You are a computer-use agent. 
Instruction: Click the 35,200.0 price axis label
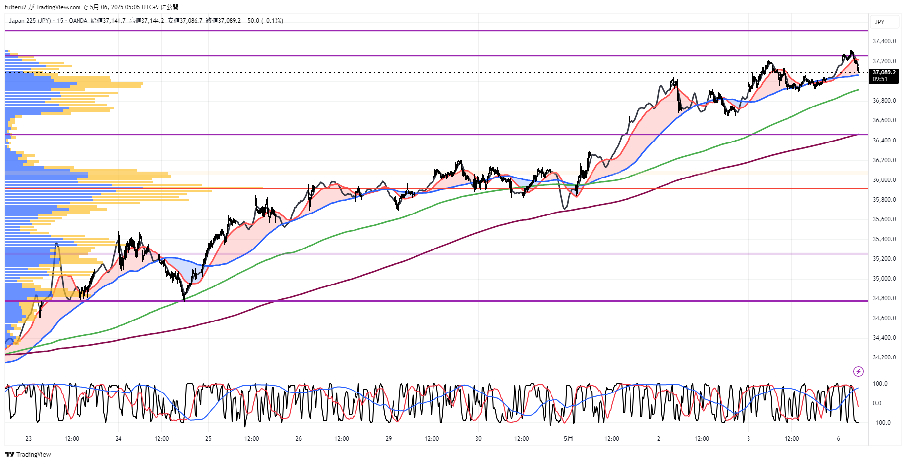click(x=884, y=259)
